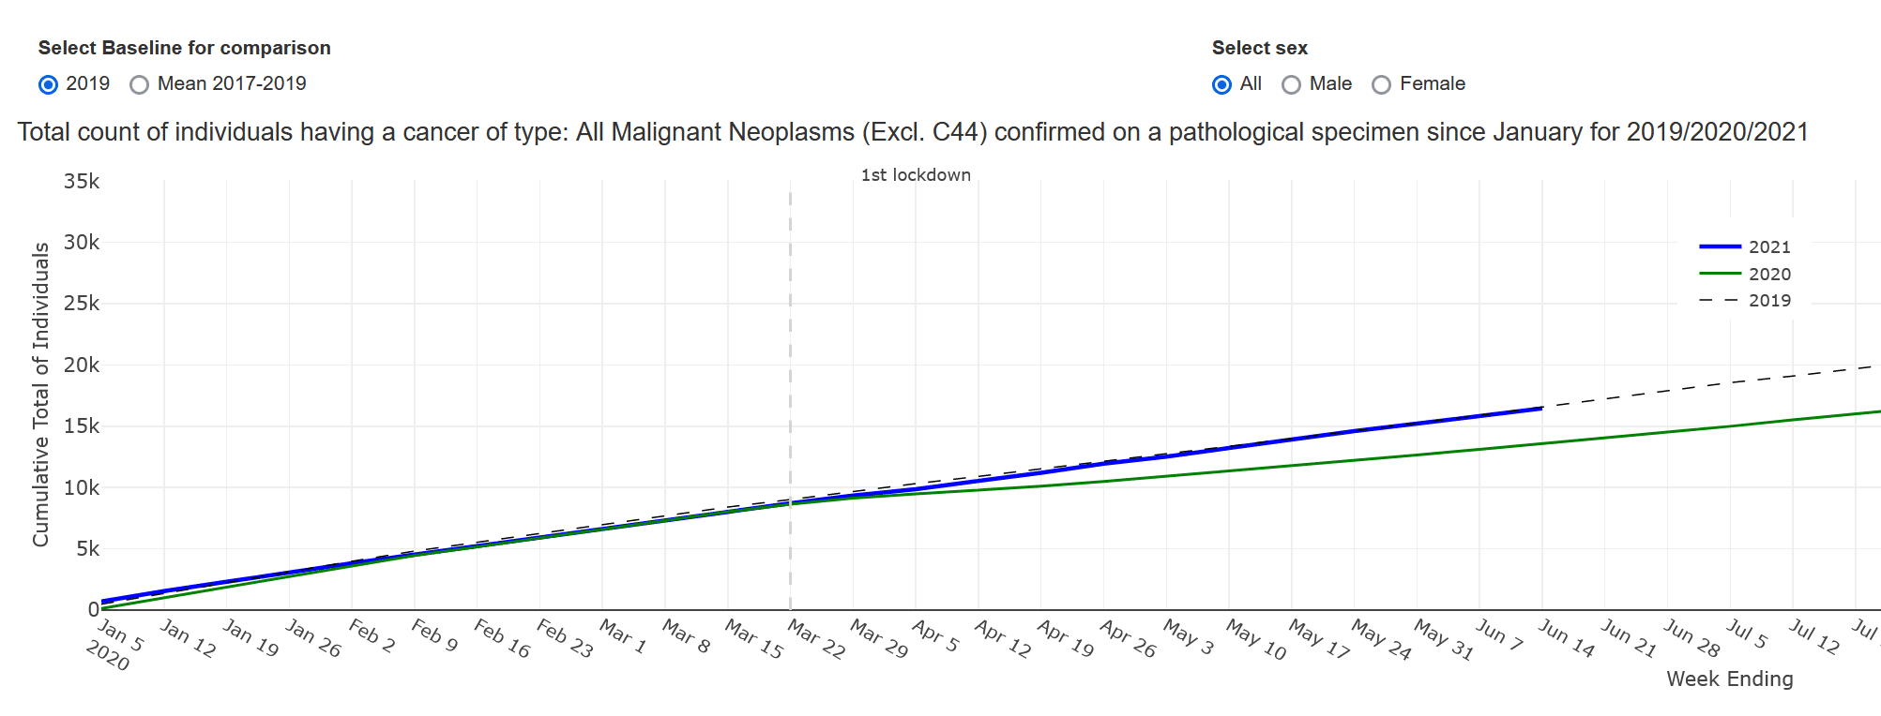This screenshot has height=716, width=1881.
Task: Click the end point of the blue 2021 line
Action: pyautogui.click(x=1541, y=409)
